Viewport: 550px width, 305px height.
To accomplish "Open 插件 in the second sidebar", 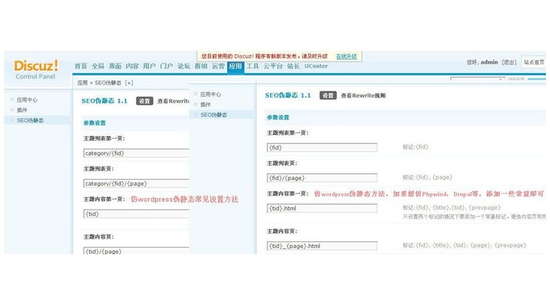I will [205, 104].
